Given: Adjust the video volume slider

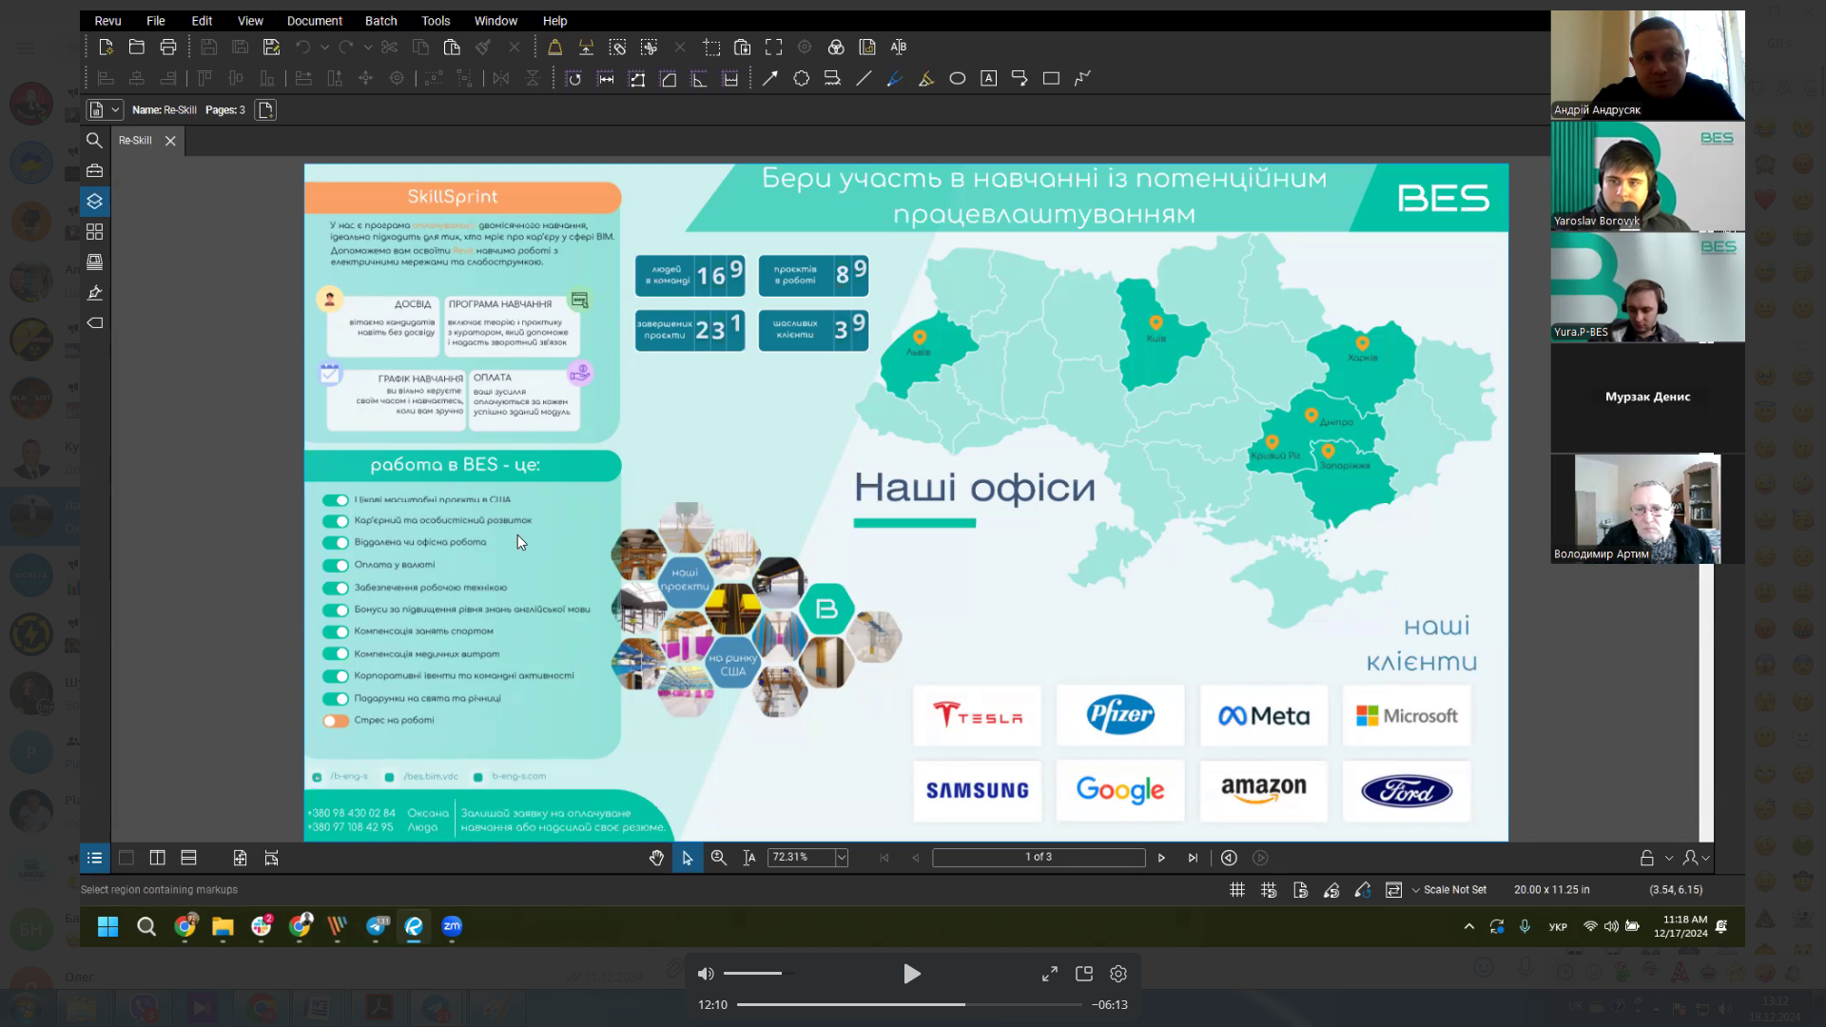Looking at the screenshot, I should point(759,974).
